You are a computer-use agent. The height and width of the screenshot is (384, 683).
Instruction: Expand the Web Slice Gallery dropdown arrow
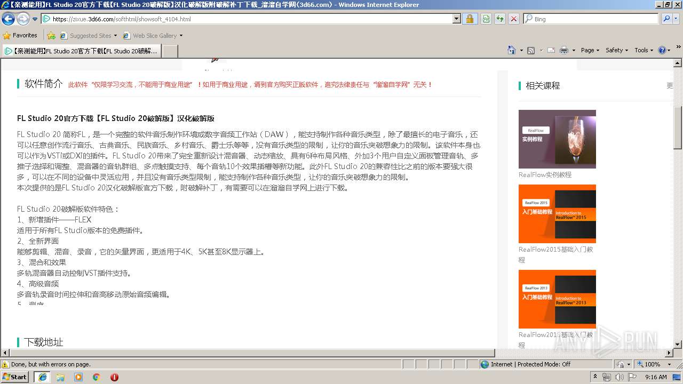181,36
